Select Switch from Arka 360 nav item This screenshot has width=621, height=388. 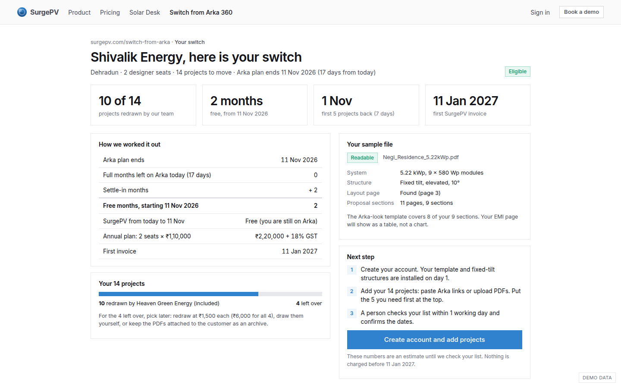tap(201, 13)
